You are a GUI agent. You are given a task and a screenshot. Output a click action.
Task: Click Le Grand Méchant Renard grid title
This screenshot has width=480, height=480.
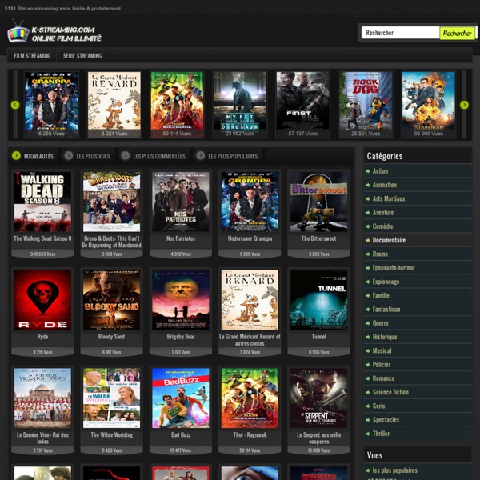(250, 340)
